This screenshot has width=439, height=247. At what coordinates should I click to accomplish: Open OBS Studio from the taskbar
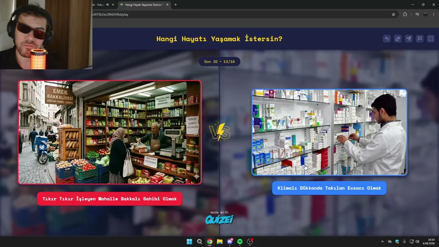pos(250,242)
